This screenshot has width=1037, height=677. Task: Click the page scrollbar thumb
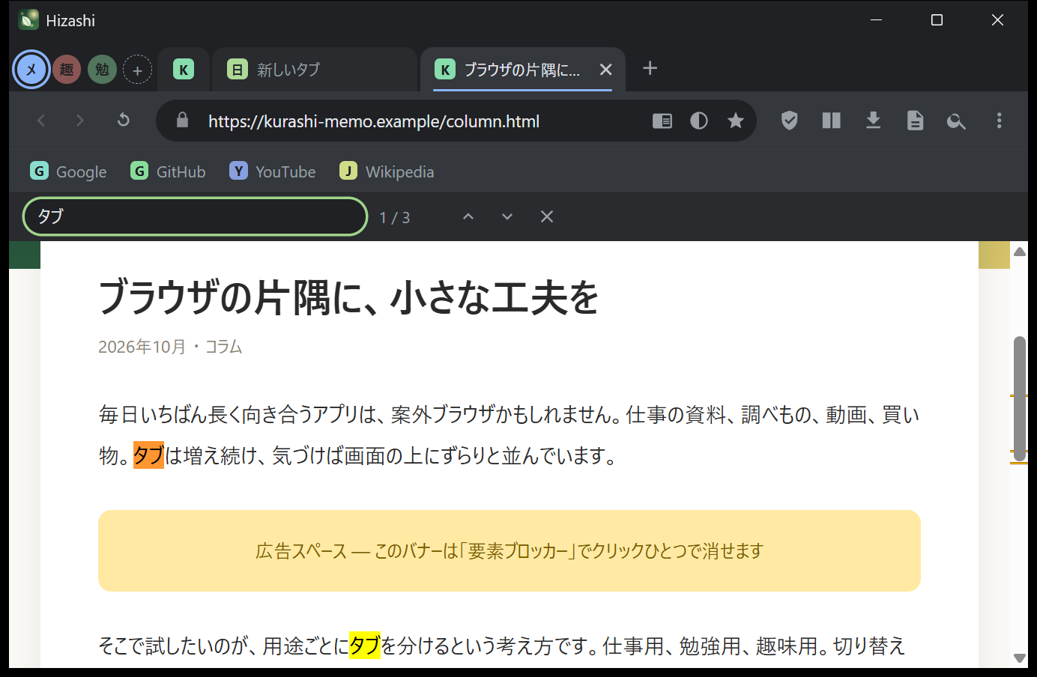1019,398
